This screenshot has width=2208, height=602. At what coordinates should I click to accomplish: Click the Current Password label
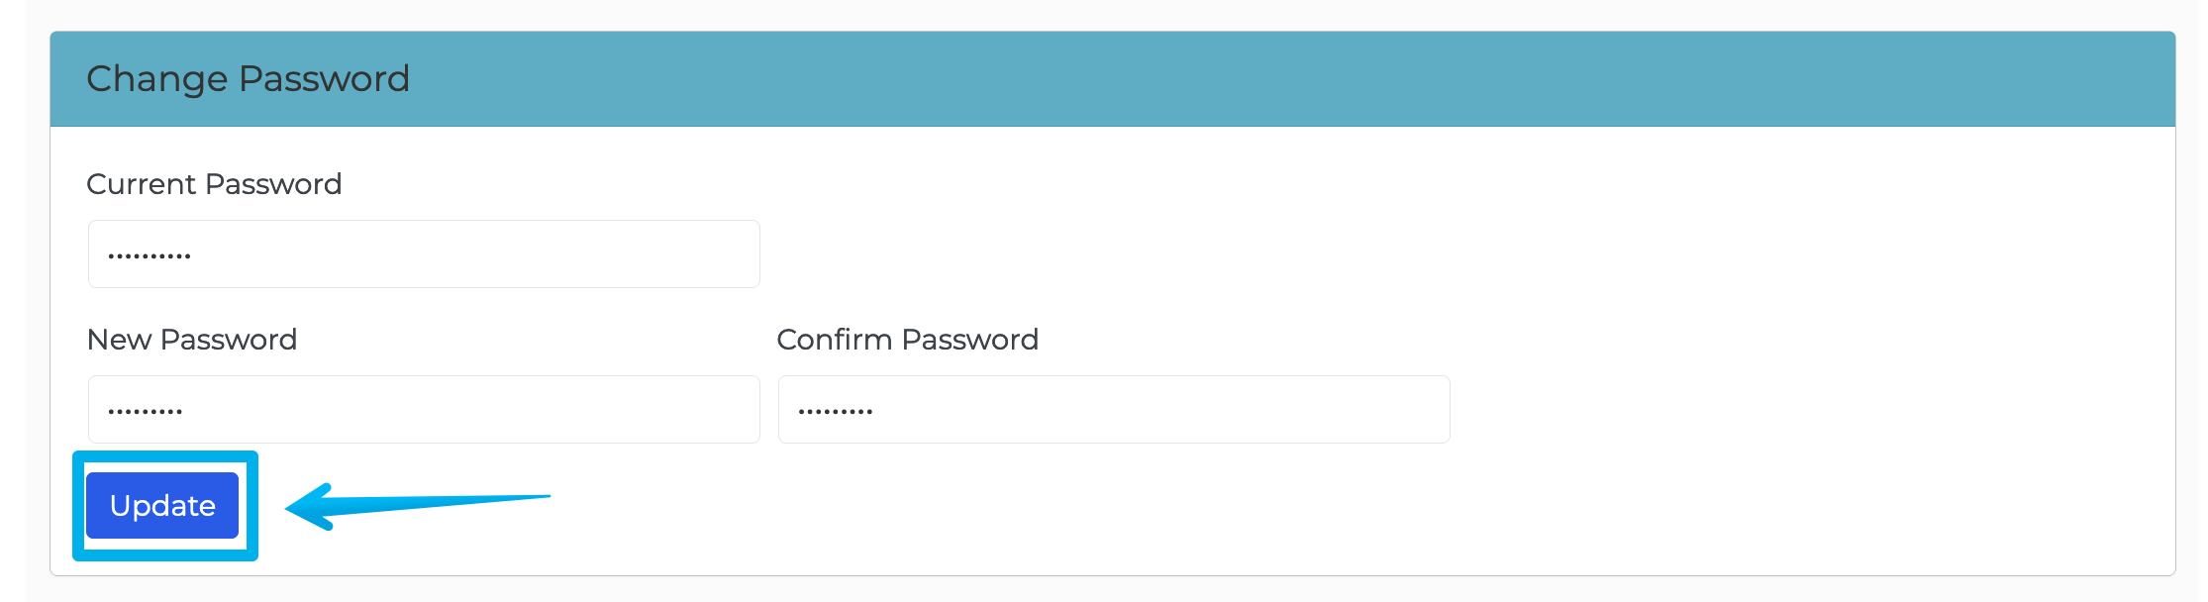(214, 184)
